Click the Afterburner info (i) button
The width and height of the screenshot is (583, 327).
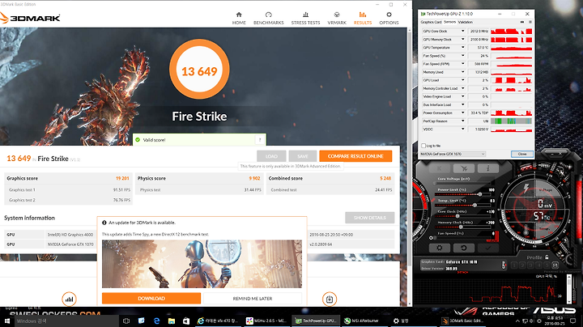[487, 168]
